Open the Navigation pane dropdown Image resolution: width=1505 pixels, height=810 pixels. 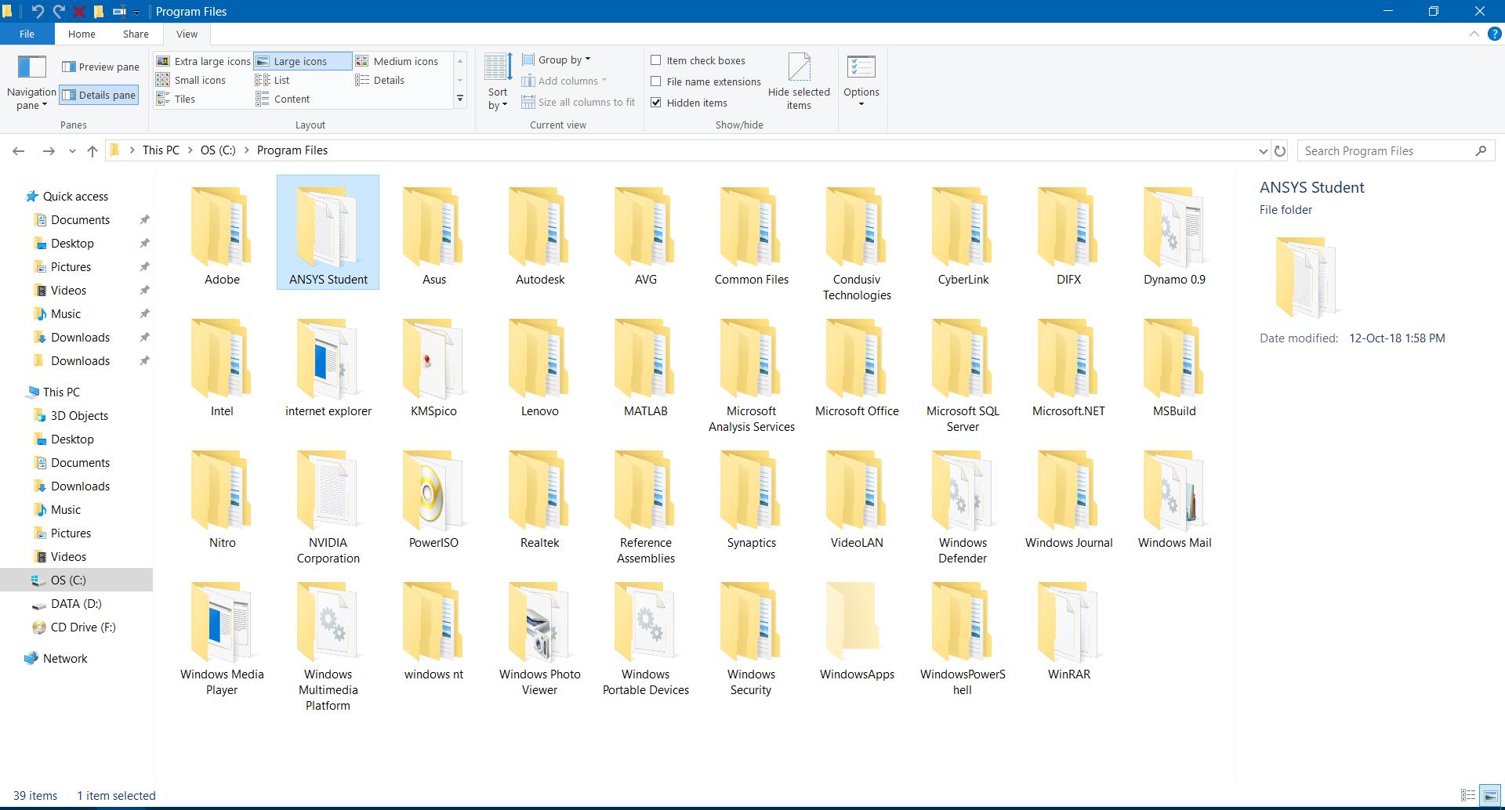[31, 99]
